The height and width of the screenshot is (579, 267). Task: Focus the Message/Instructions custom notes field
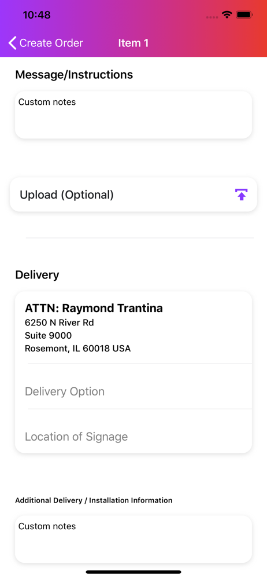click(x=133, y=115)
